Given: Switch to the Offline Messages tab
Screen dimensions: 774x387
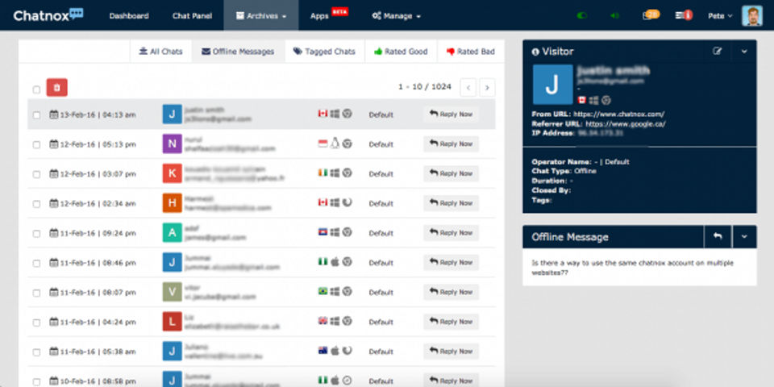Looking at the screenshot, I should [x=238, y=52].
